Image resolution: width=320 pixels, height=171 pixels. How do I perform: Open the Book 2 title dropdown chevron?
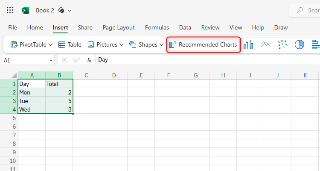(x=70, y=10)
